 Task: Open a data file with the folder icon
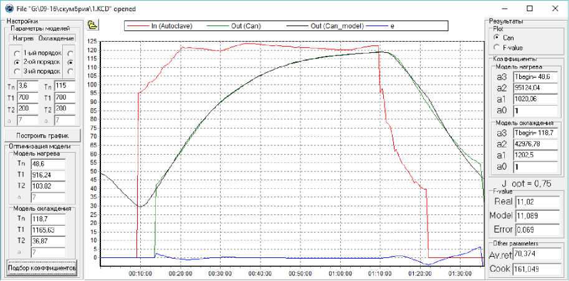coord(93,25)
